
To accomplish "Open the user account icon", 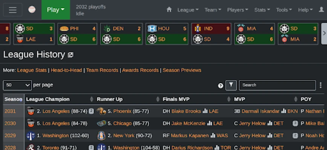I will tap(321, 9).
